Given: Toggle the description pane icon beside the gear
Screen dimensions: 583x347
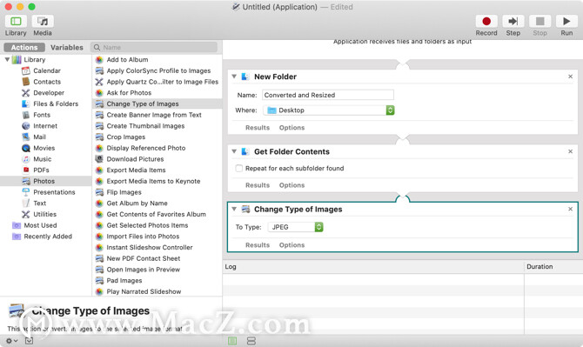Looking at the screenshot, I should [29, 341].
